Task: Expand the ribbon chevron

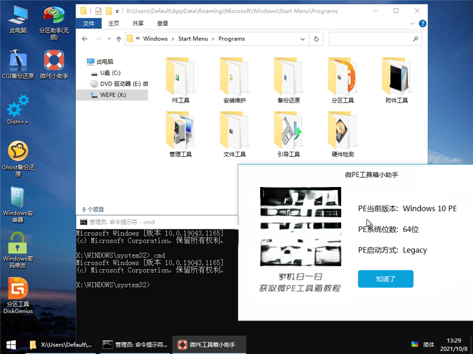Action: 412,24
